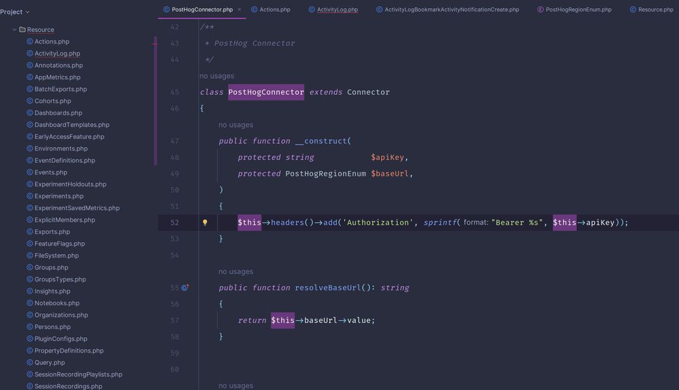The width and height of the screenshot is (679, 390).
Task: Click the class icon beside Actions.php in tree
Action: point(30,41)
